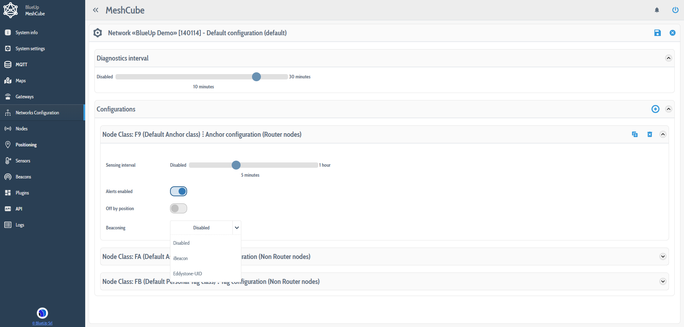This screenshot has height=327, width=684.
Task: Navigate to the Positioning section
Action: coord(26,145)
